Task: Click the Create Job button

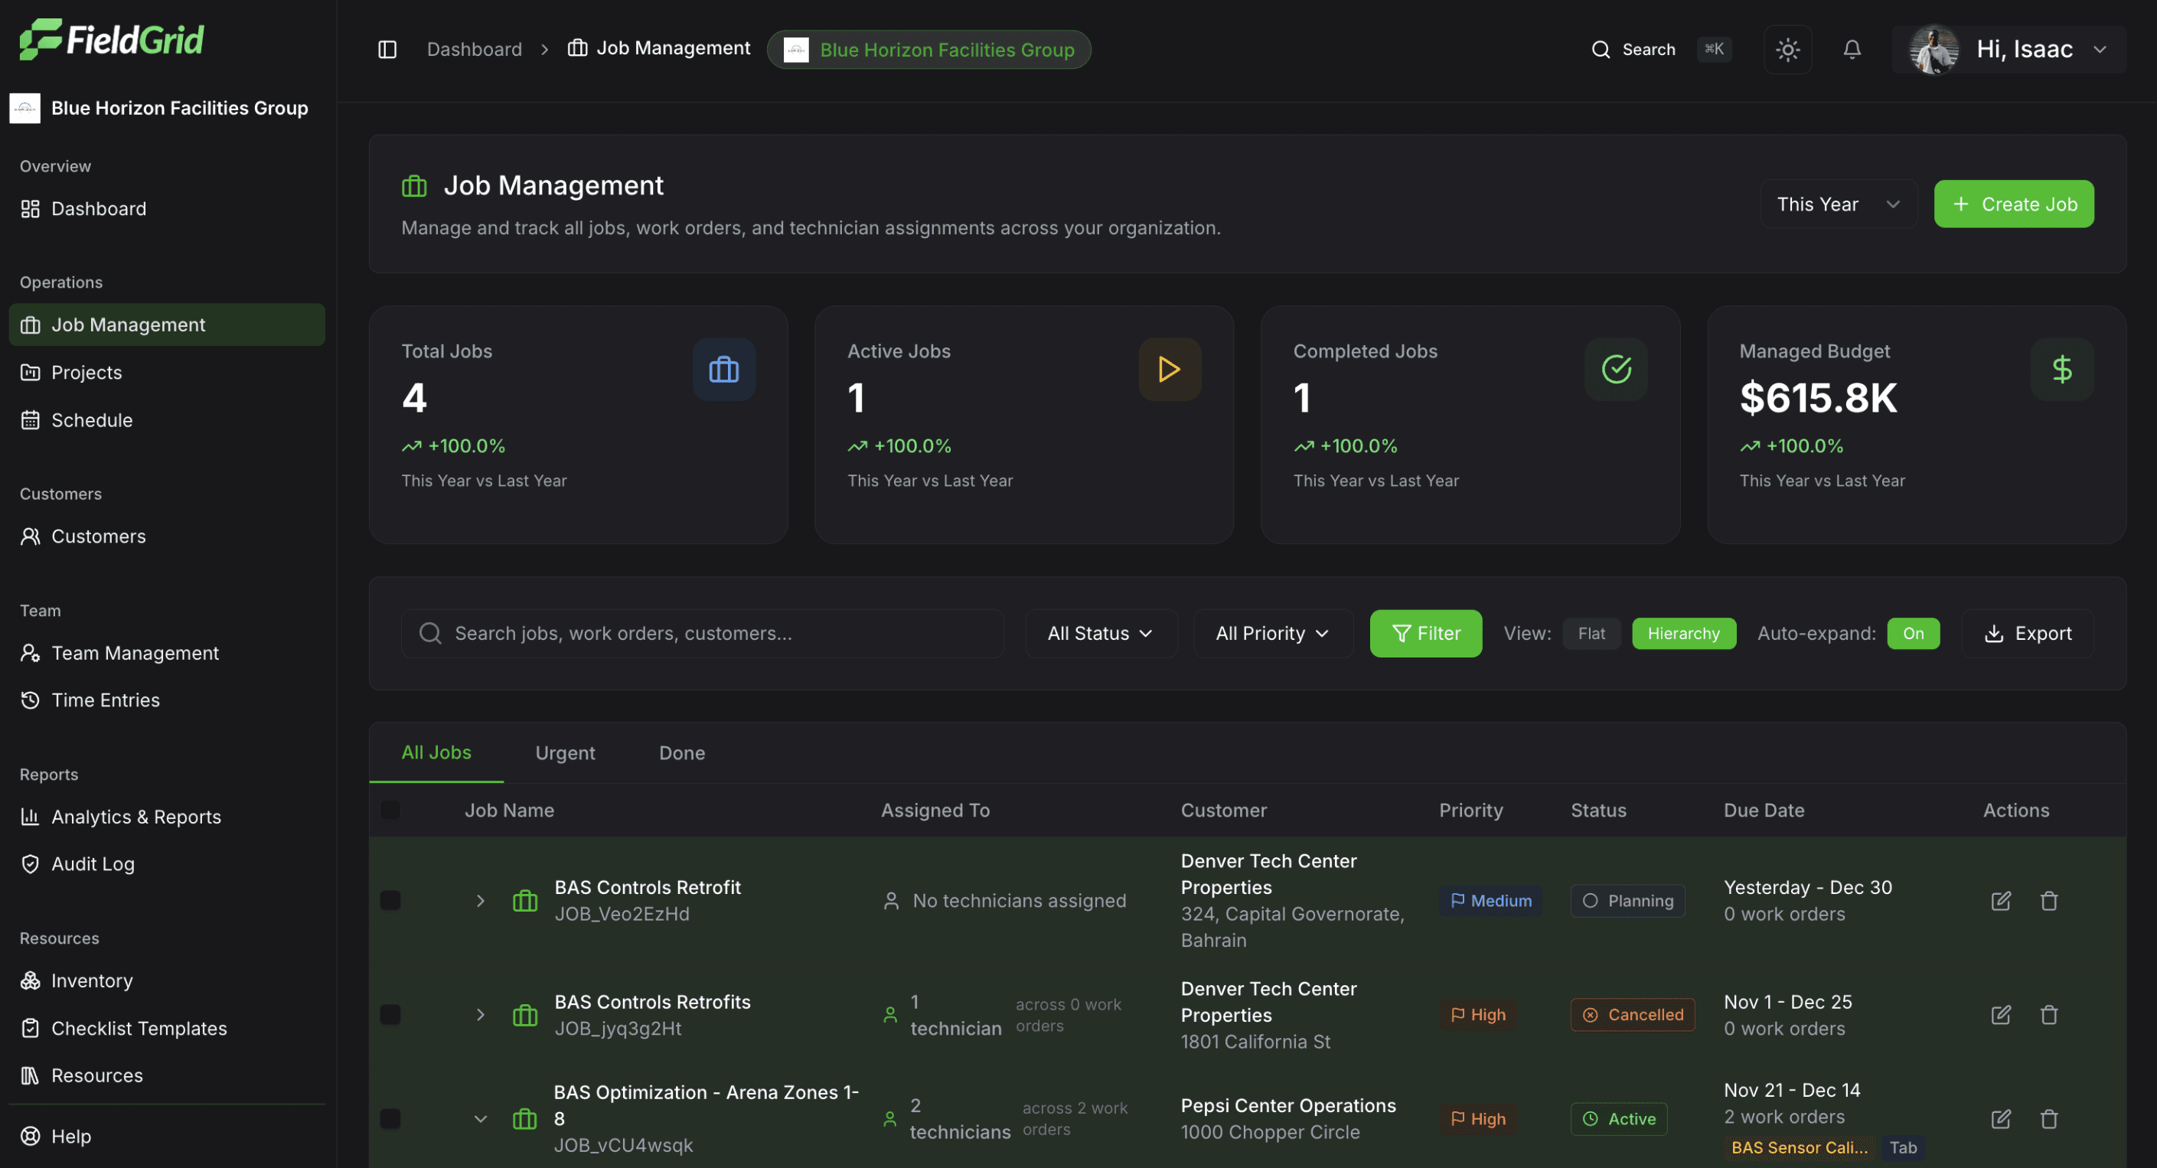Action: (2014, 204)
